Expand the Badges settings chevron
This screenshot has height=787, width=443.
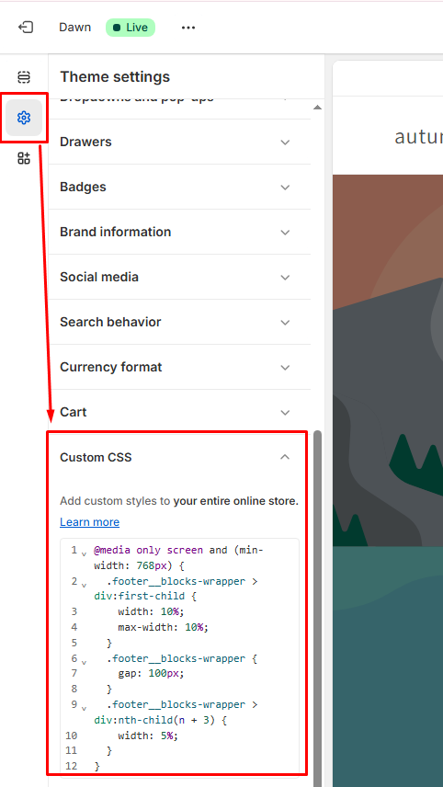[285, 188]
